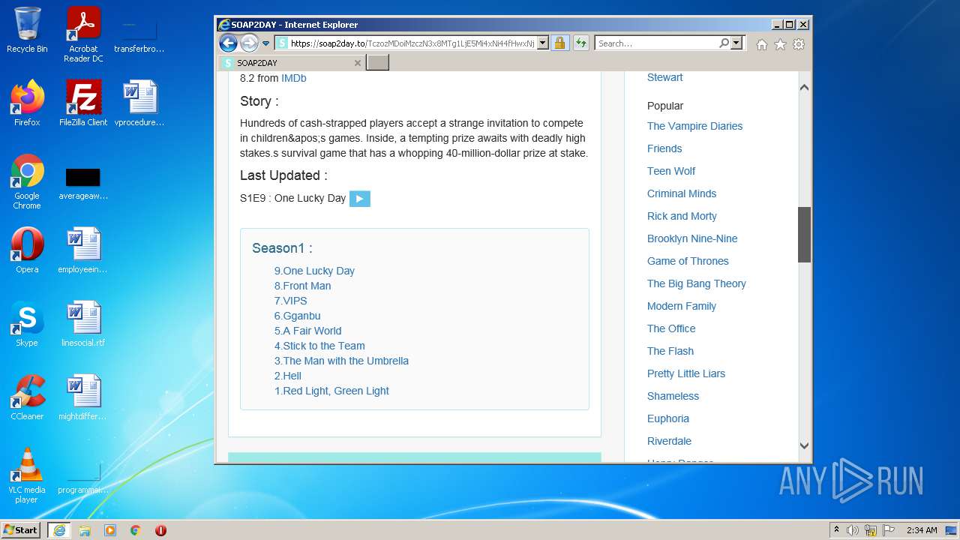Click the soap2day address bar URL

412,43
